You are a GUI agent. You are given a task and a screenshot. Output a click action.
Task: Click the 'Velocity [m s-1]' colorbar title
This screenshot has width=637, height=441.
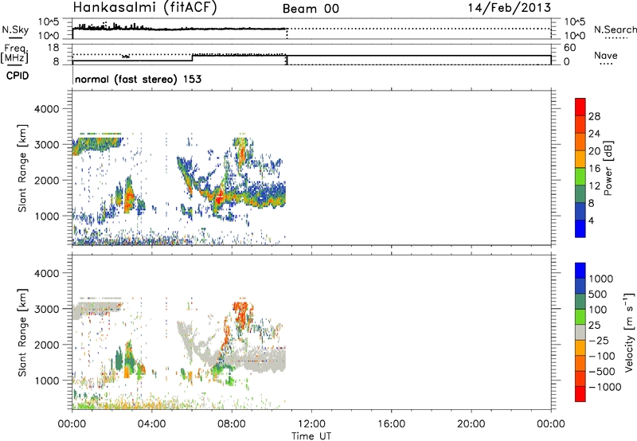[629, 332]
